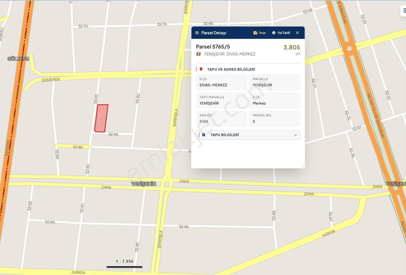
Task: Open the hamburger menu at top right
Action: click(x=404, y=11)
